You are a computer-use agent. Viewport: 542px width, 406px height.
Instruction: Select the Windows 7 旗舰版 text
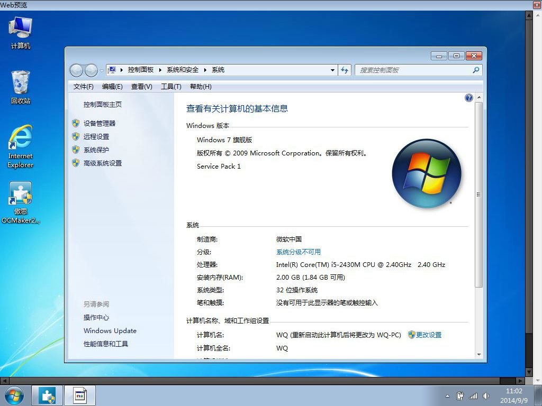point(224,140)
